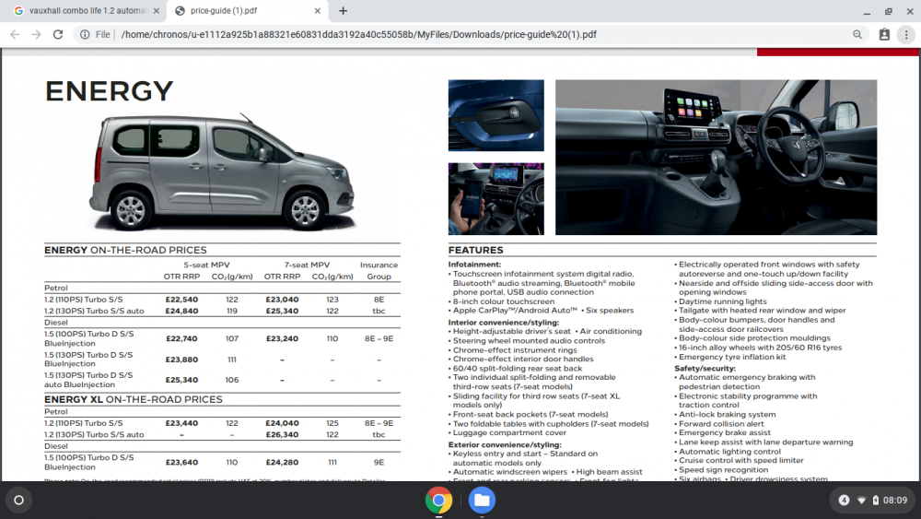Screen dimensions: 921x519
Task: Go back to previous page
Action: (x=15, y=35)
